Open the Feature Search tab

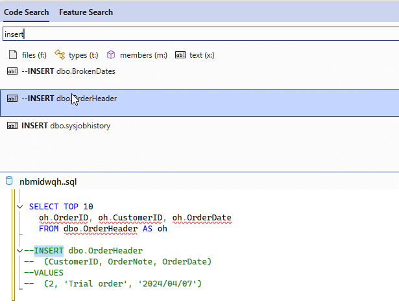click(x=86, y=12)
